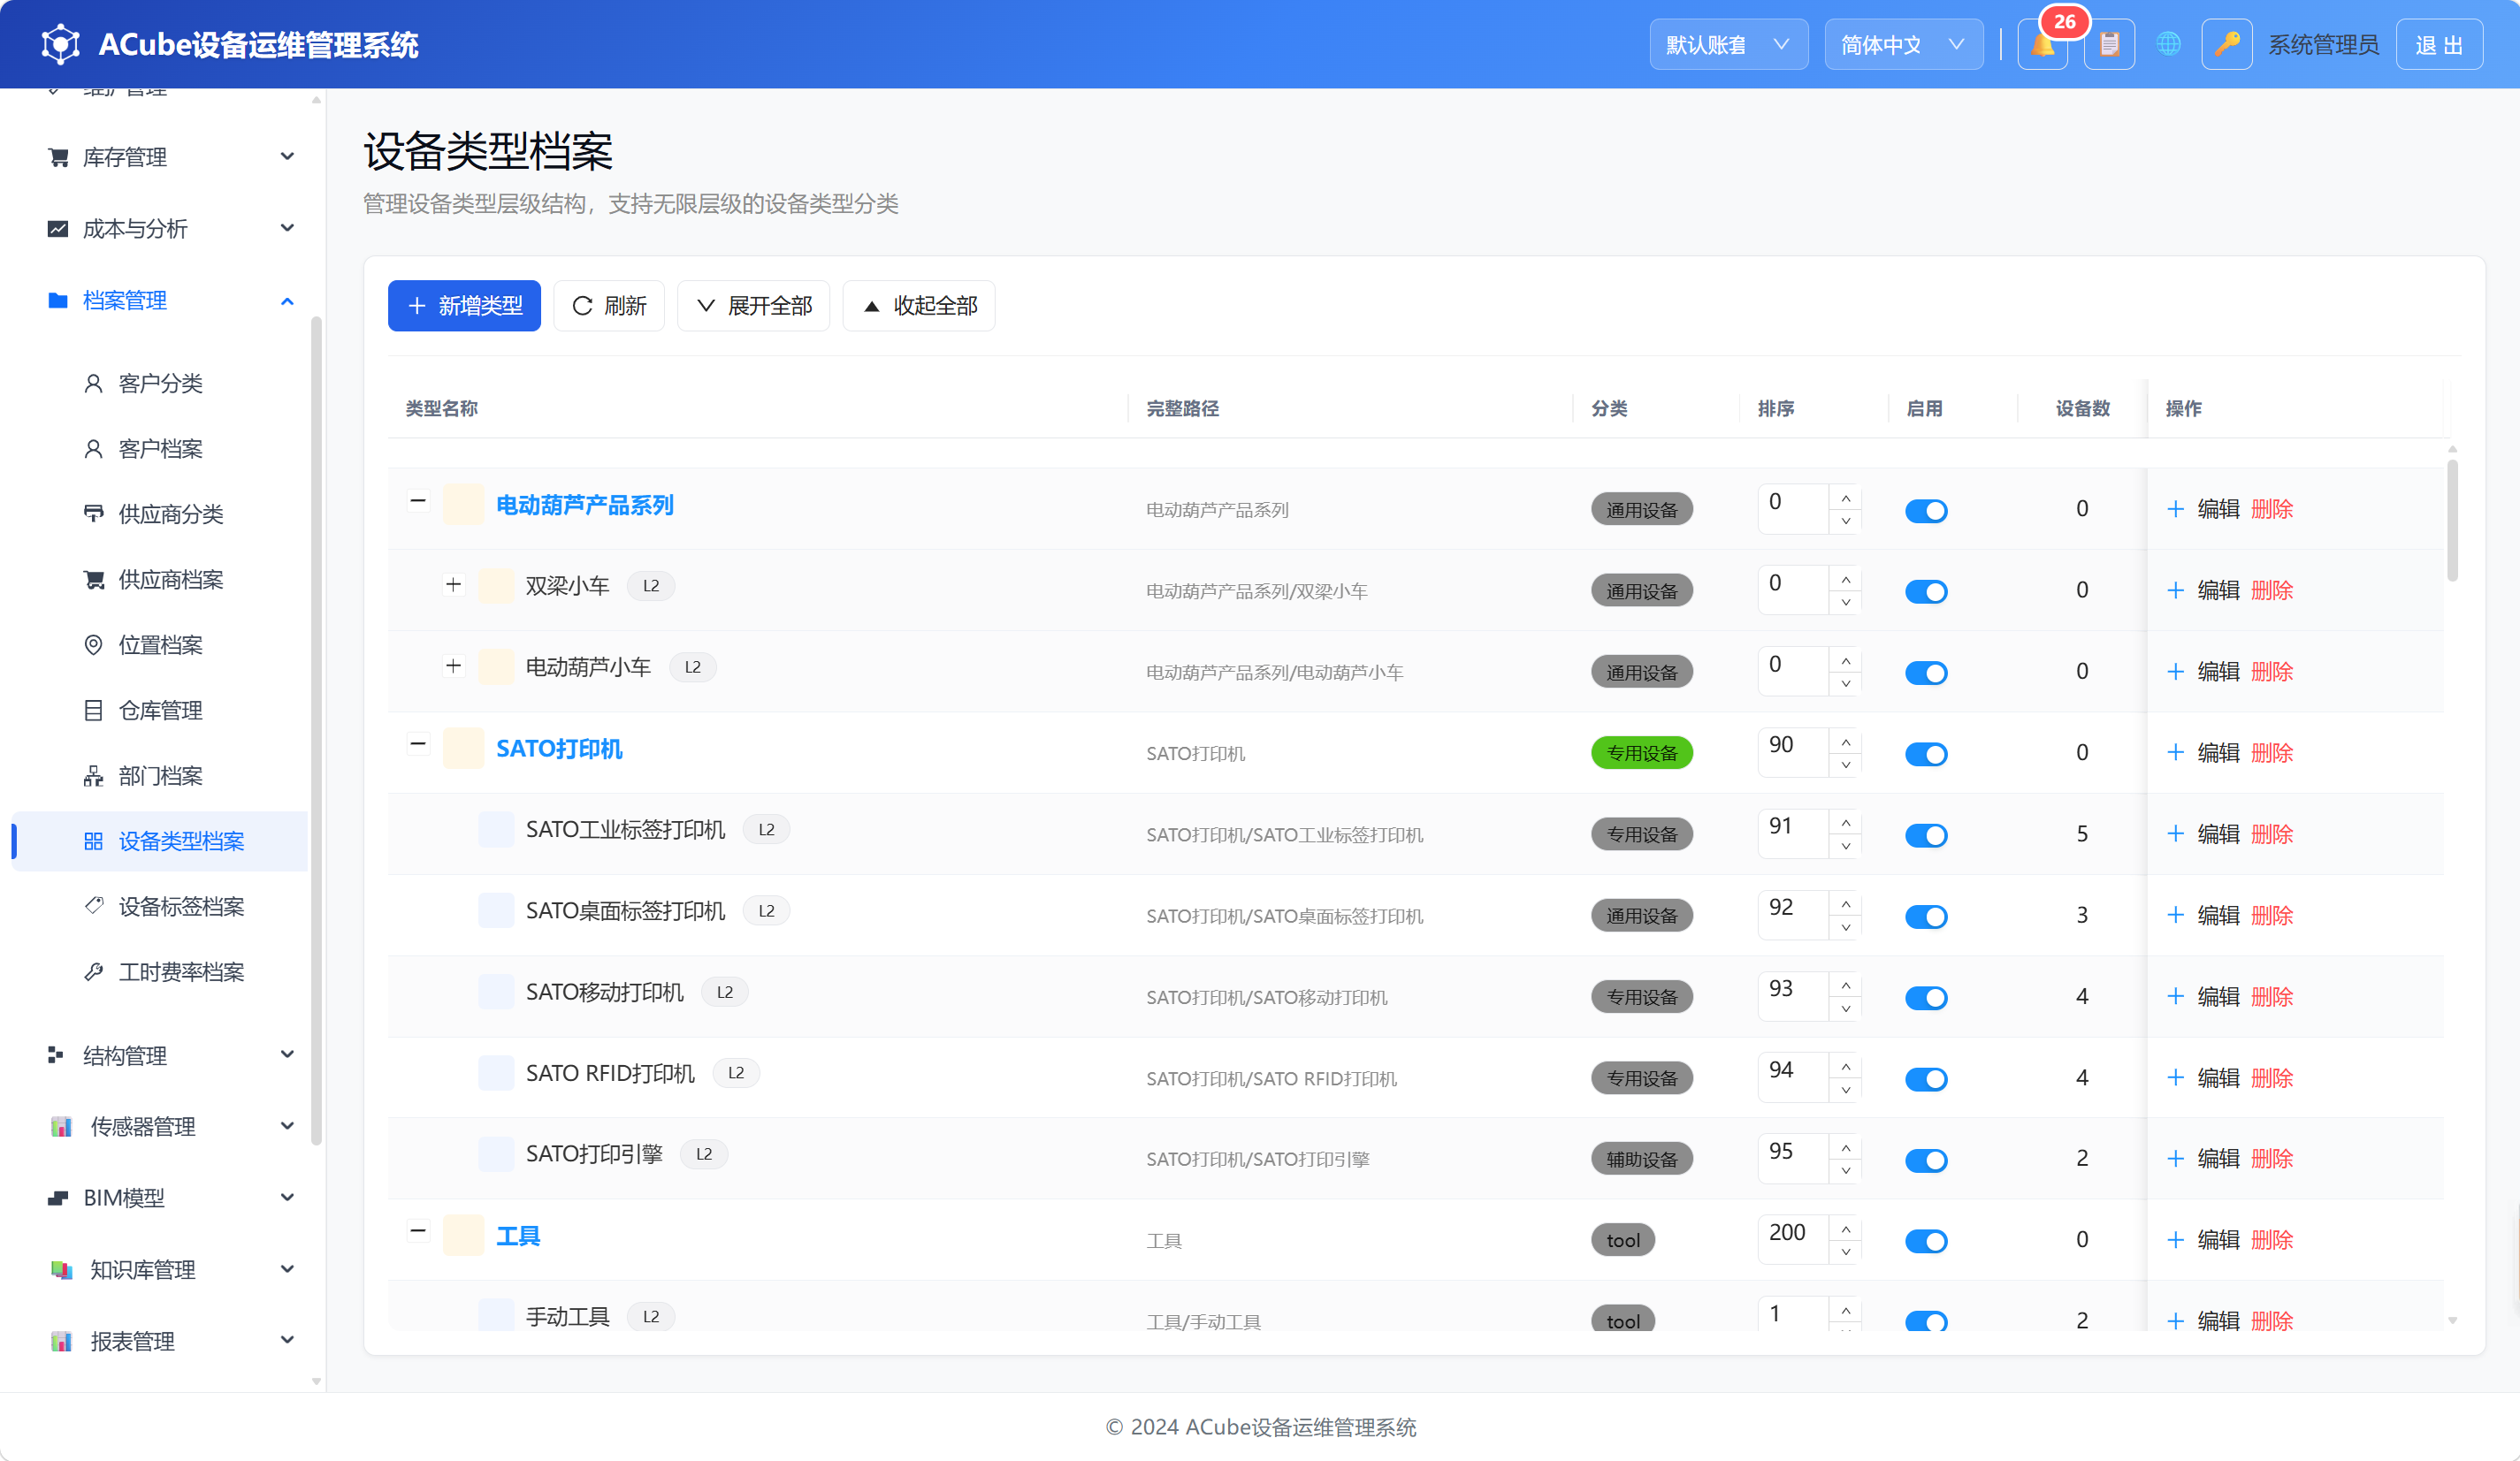Click the plus icon in SATO打印机 row actions
The height and width of the screenshot is (1461, 2520).
tap(2175, 754)
